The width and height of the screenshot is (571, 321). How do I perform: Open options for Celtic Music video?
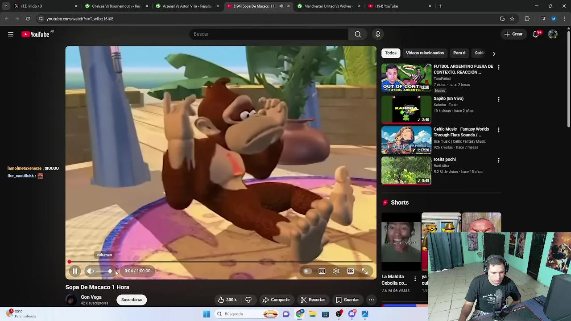498,130
